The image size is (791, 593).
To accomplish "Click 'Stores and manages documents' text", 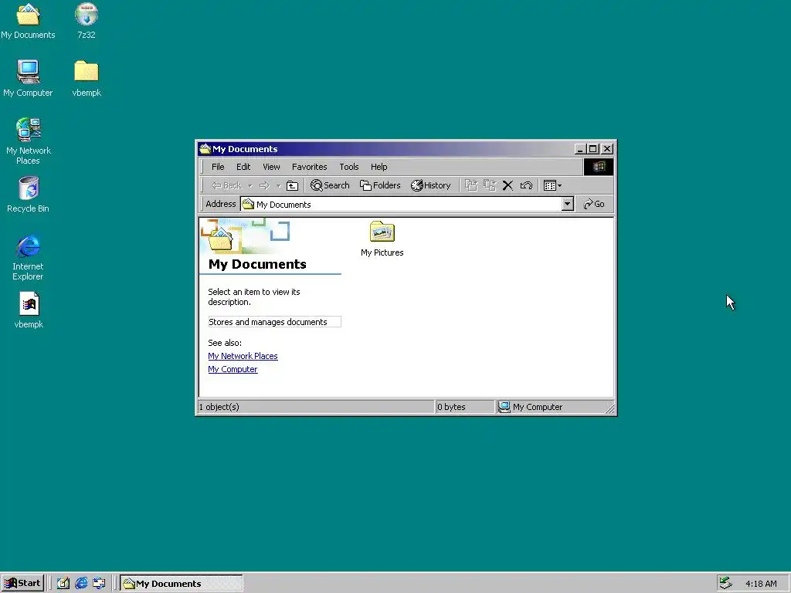I will coord(268,322).
